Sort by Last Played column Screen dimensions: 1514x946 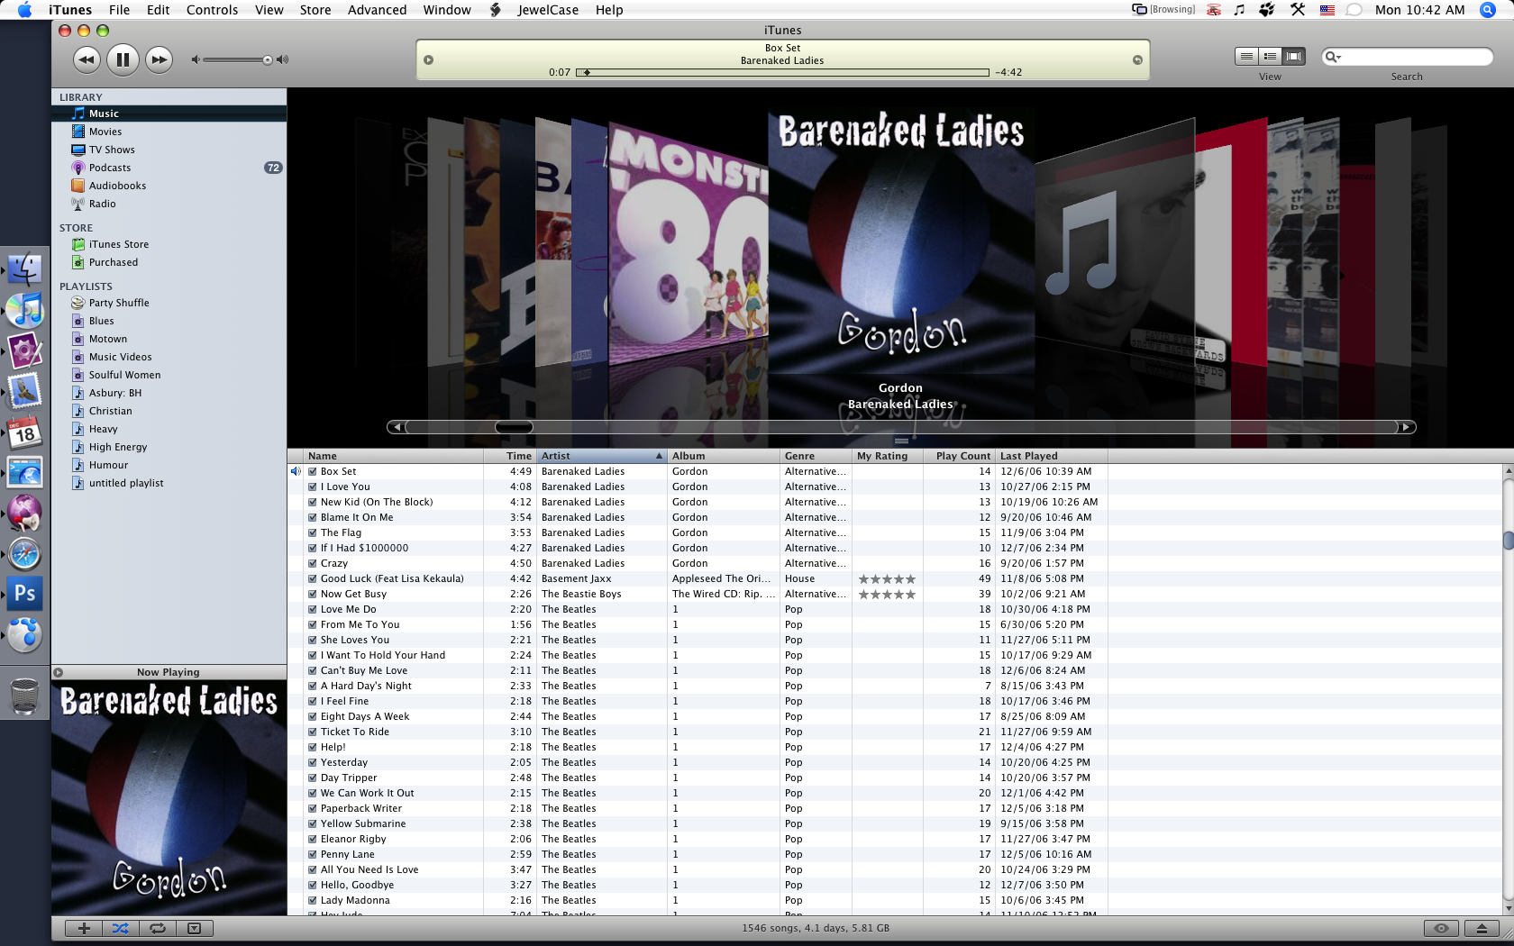tap(1052, 456)
